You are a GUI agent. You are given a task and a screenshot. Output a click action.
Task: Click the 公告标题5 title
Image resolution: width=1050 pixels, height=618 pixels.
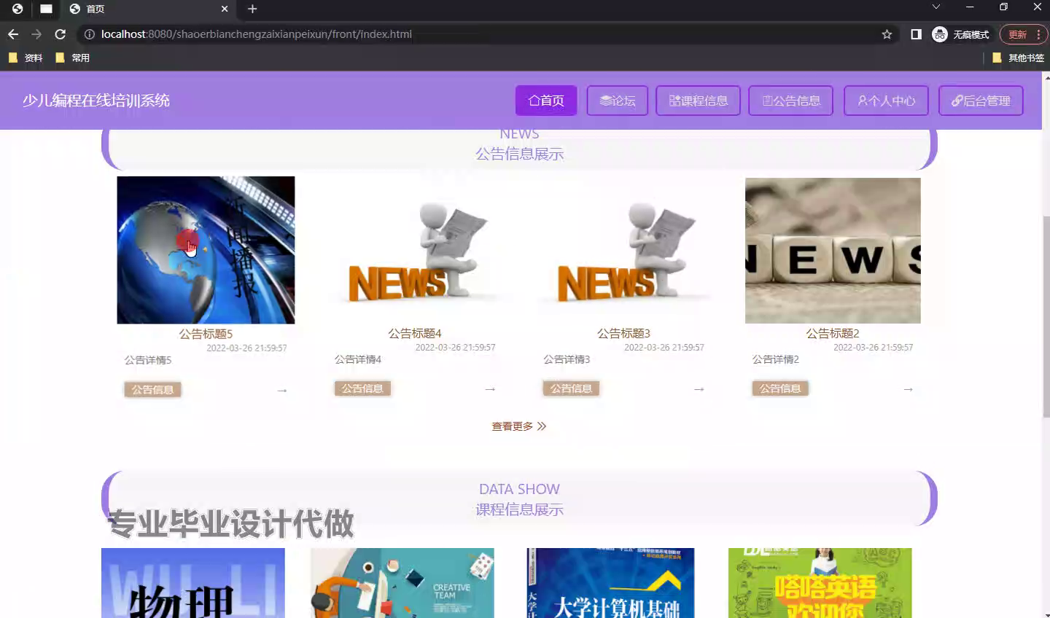[206, 334]
